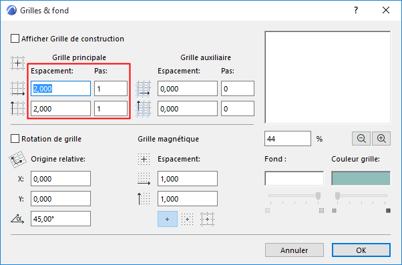The height and width of the screenshot is (265, 402).
Task: Click the faint grid icon under Couleur slider
Action: pos(334,211)
